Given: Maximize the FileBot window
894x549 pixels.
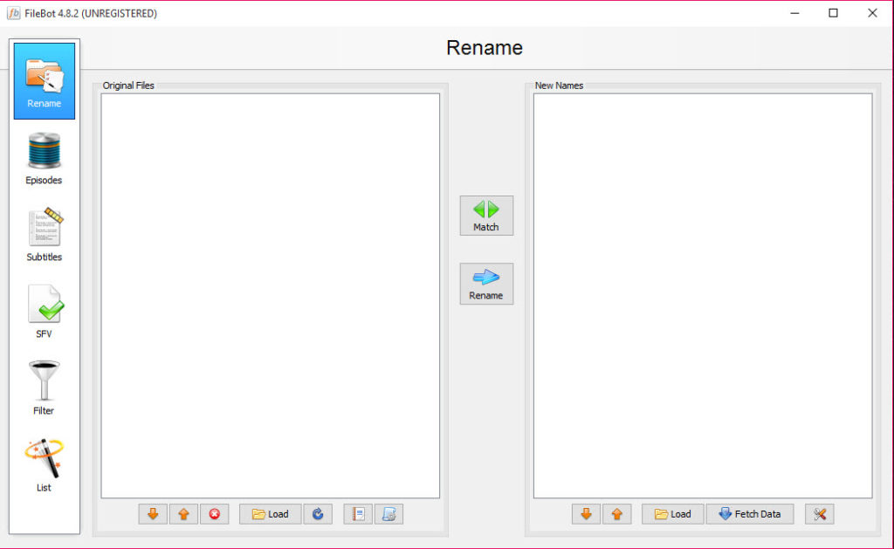Looking at the screenshot, I should pos(834,13).
